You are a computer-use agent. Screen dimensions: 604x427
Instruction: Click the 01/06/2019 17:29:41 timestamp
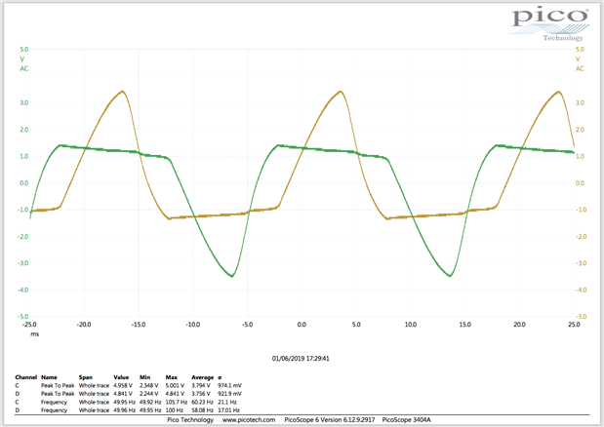302,358
